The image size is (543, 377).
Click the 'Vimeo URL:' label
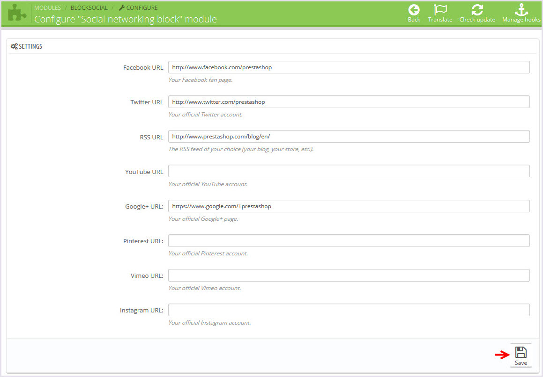point(147,275)
